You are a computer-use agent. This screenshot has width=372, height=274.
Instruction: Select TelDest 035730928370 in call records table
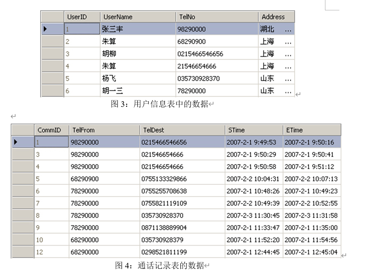click(x=182, y=215)
